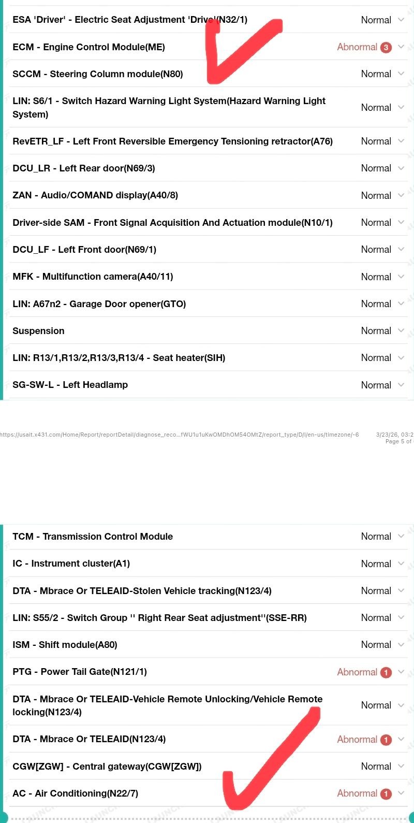This screenshot has height=823, width=414.
Task: Expand the IC Instrument cluster chevron
Action: click(401, 564)
